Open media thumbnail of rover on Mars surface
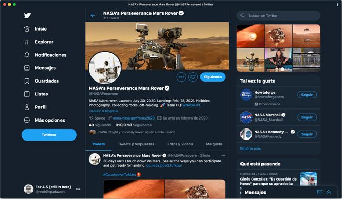Viewport: 342px width, 199px height. point(250,60)
